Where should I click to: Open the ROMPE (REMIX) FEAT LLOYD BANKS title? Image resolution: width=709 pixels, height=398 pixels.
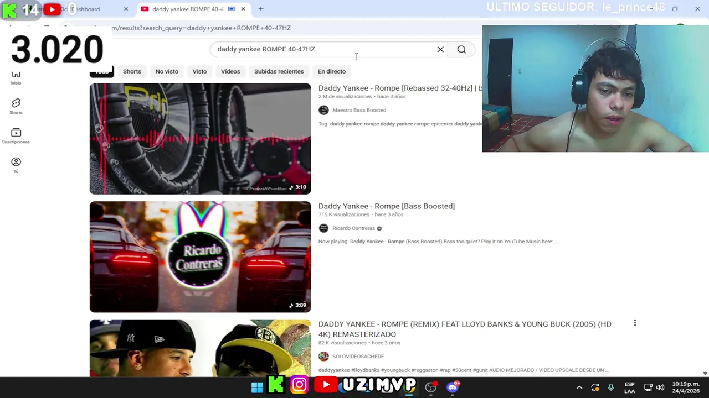tap(465, 329)
